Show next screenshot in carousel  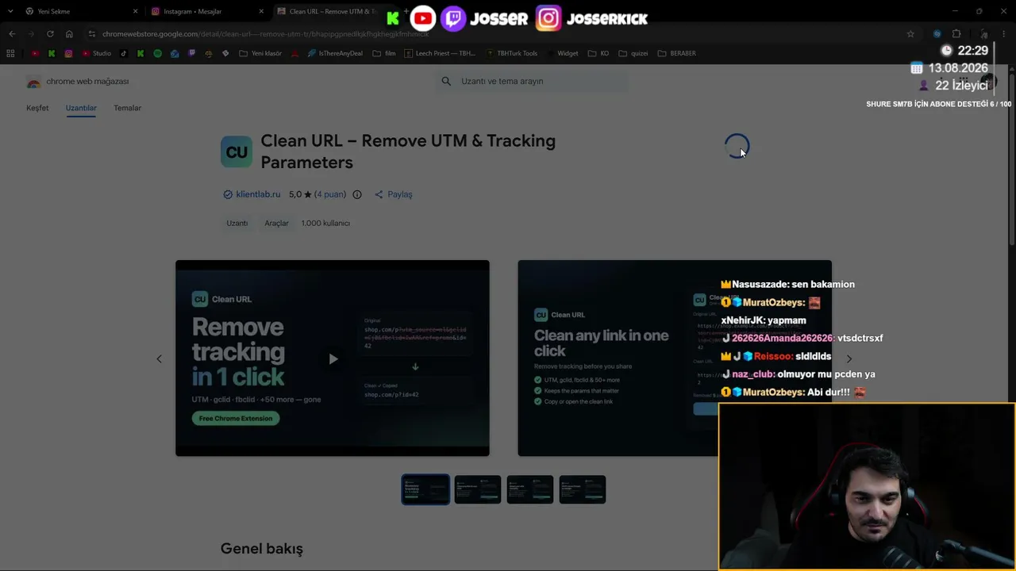849,358
